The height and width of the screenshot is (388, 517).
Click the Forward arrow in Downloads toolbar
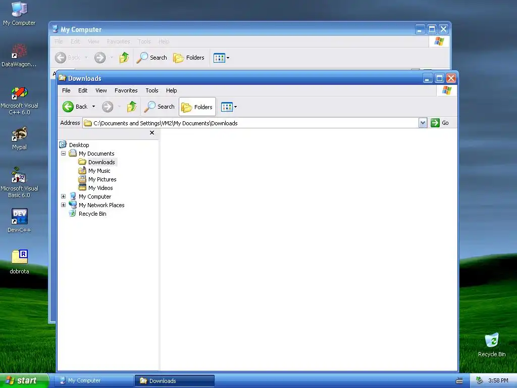point(108,107)
